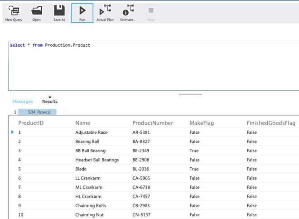Select the Blade name cell
Image resolution: width=299 pixels, height=219 pixels.
tap(81, 169)
